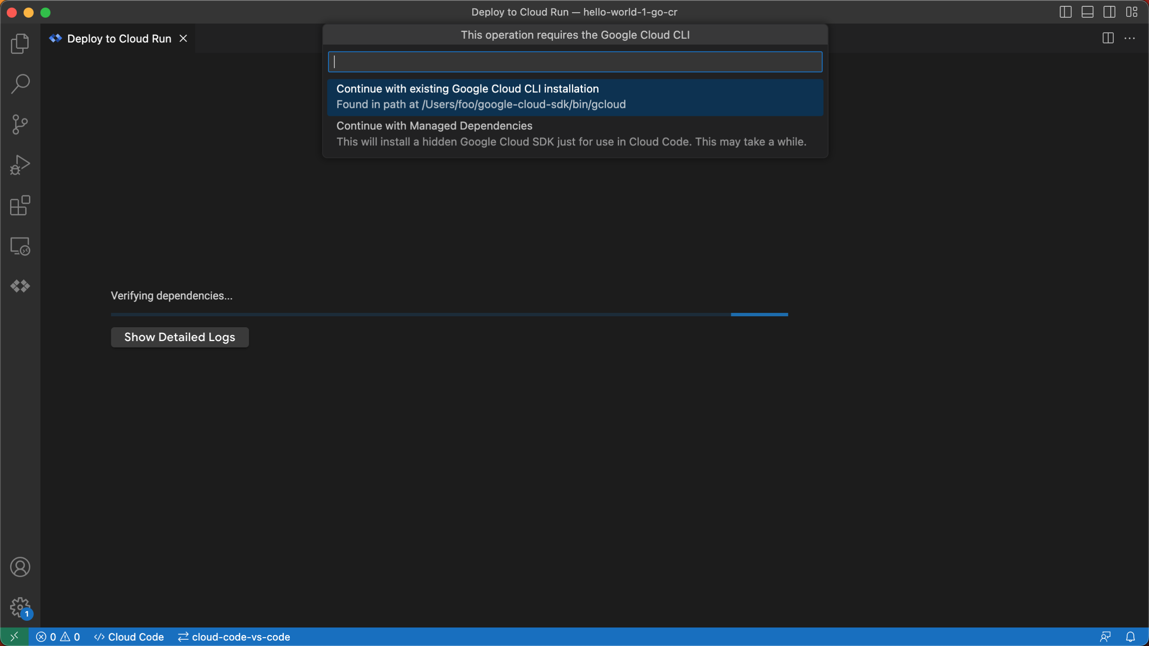Close the Deploy to Cloud Run tab
Viewport: 1149px width, 646px height.
coord(183,38)
